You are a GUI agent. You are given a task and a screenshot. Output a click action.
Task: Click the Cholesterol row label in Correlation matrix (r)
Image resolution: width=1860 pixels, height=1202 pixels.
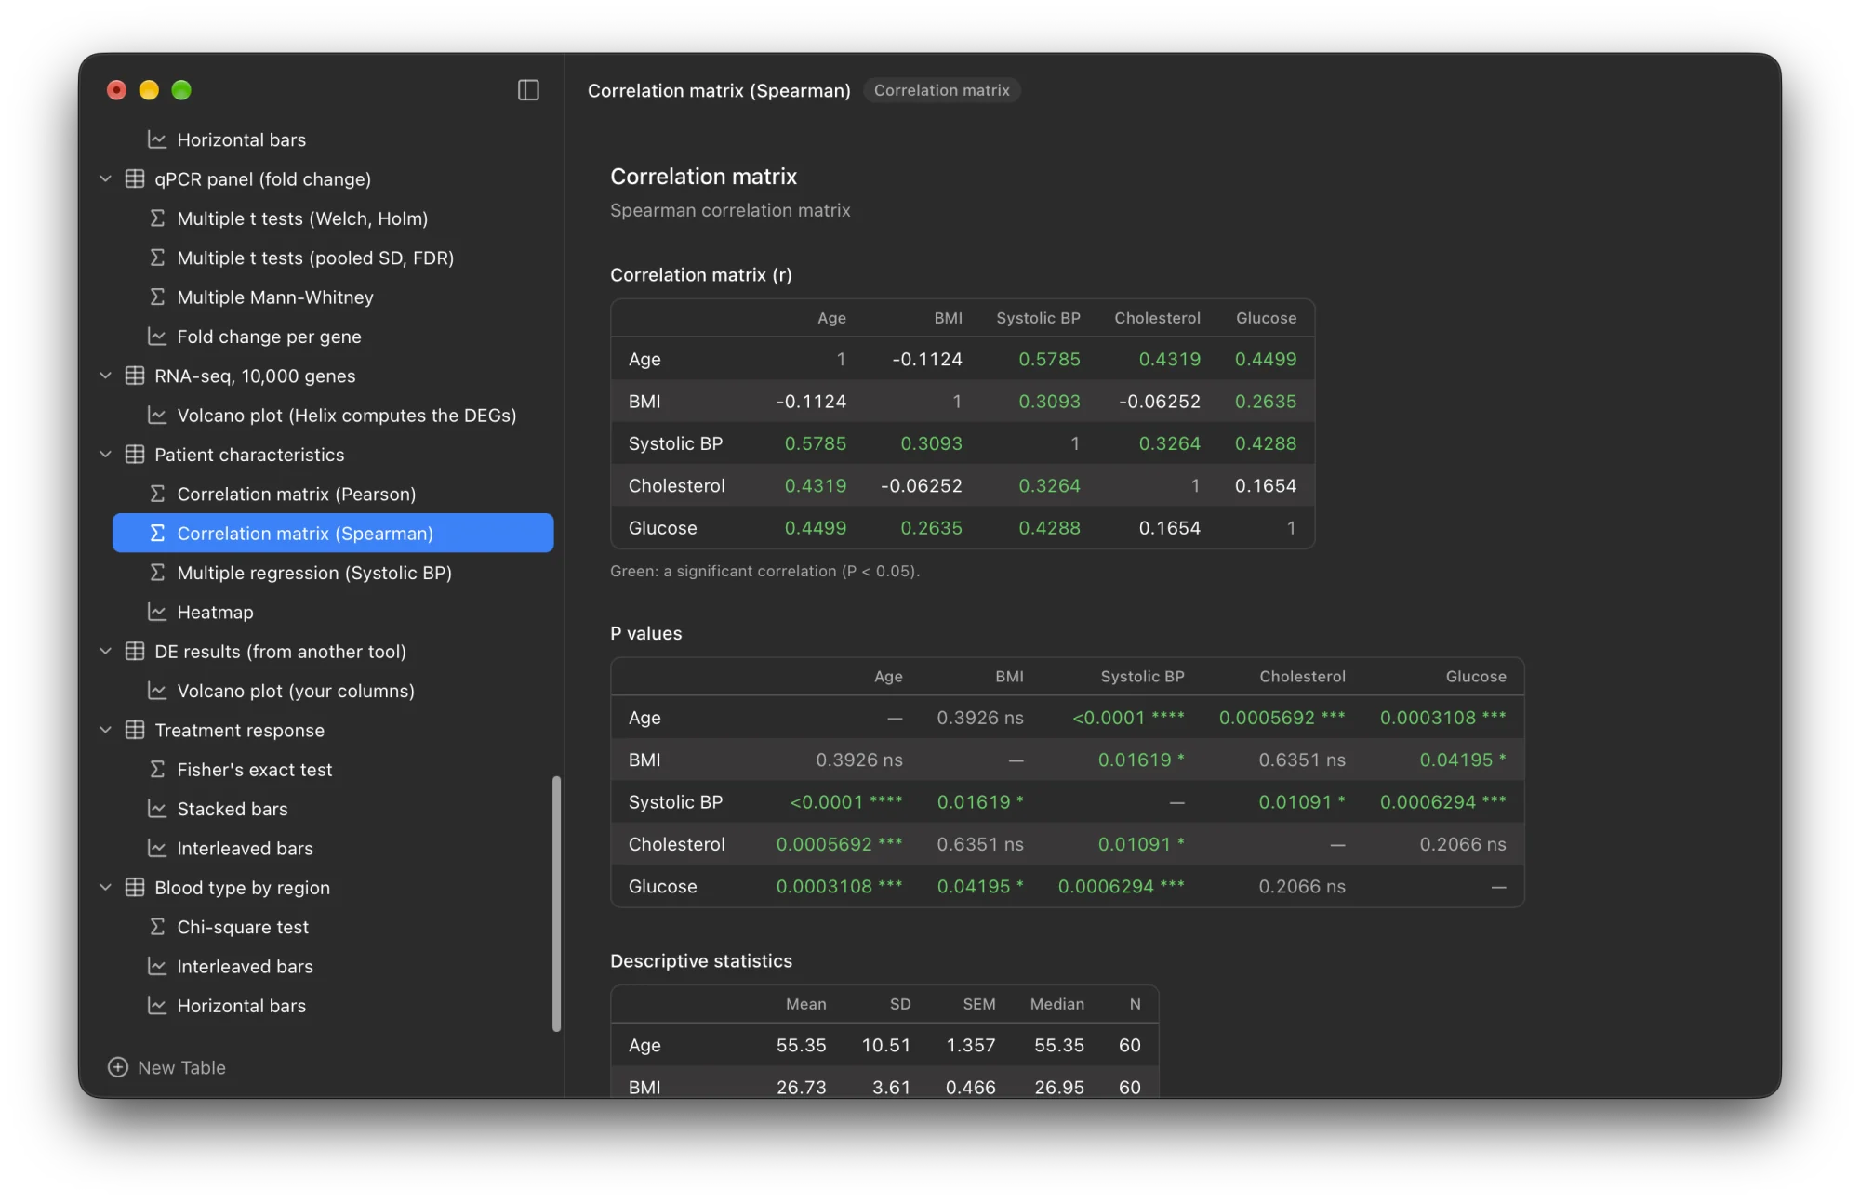point(676,485)
